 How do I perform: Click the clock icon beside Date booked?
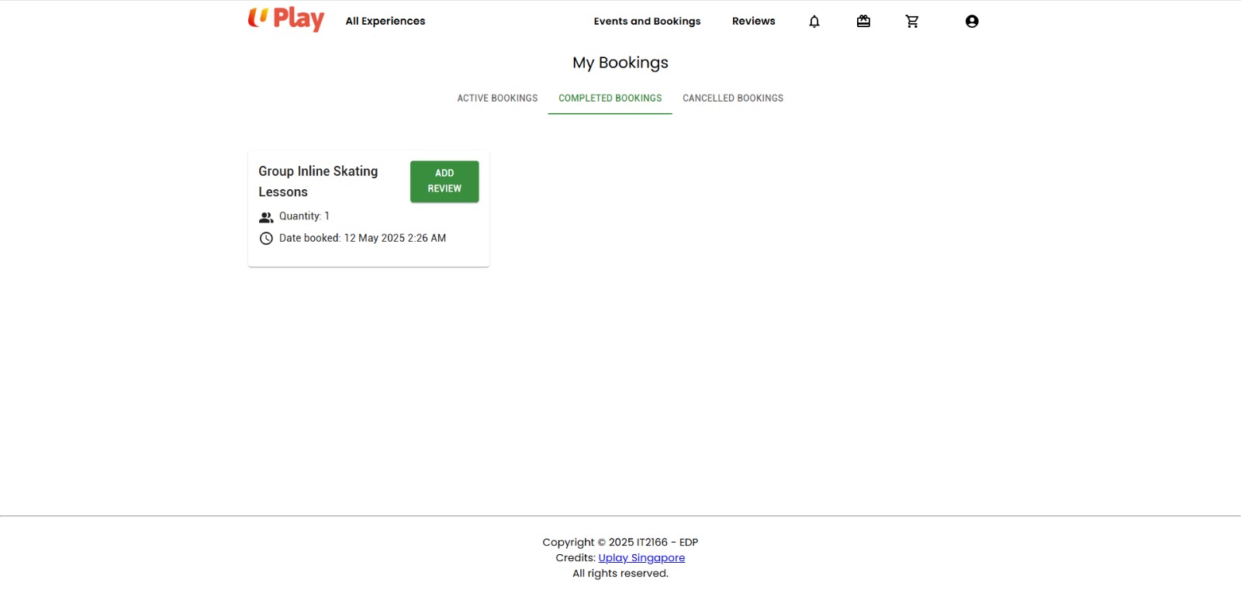point(266,239)
